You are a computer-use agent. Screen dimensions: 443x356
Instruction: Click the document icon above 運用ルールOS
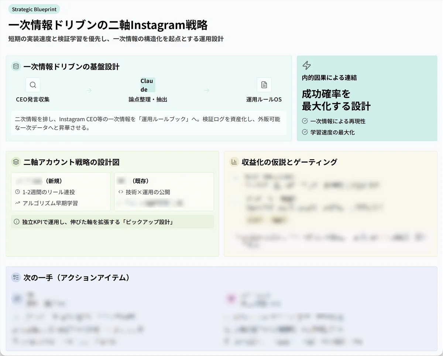(264, 85)
